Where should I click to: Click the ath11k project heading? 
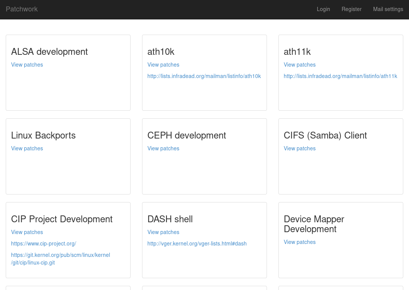coord(297,52)
